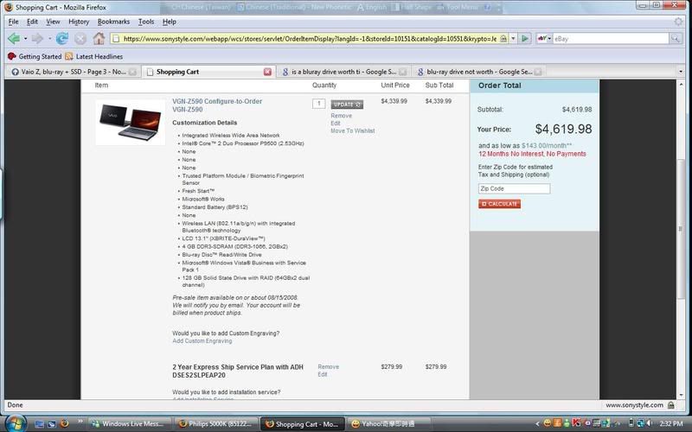
Task: Open Forward button history dropdown arrow
Action: [x=49, y=39]
